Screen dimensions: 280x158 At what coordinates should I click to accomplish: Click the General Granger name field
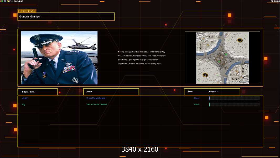click(66, 17)
